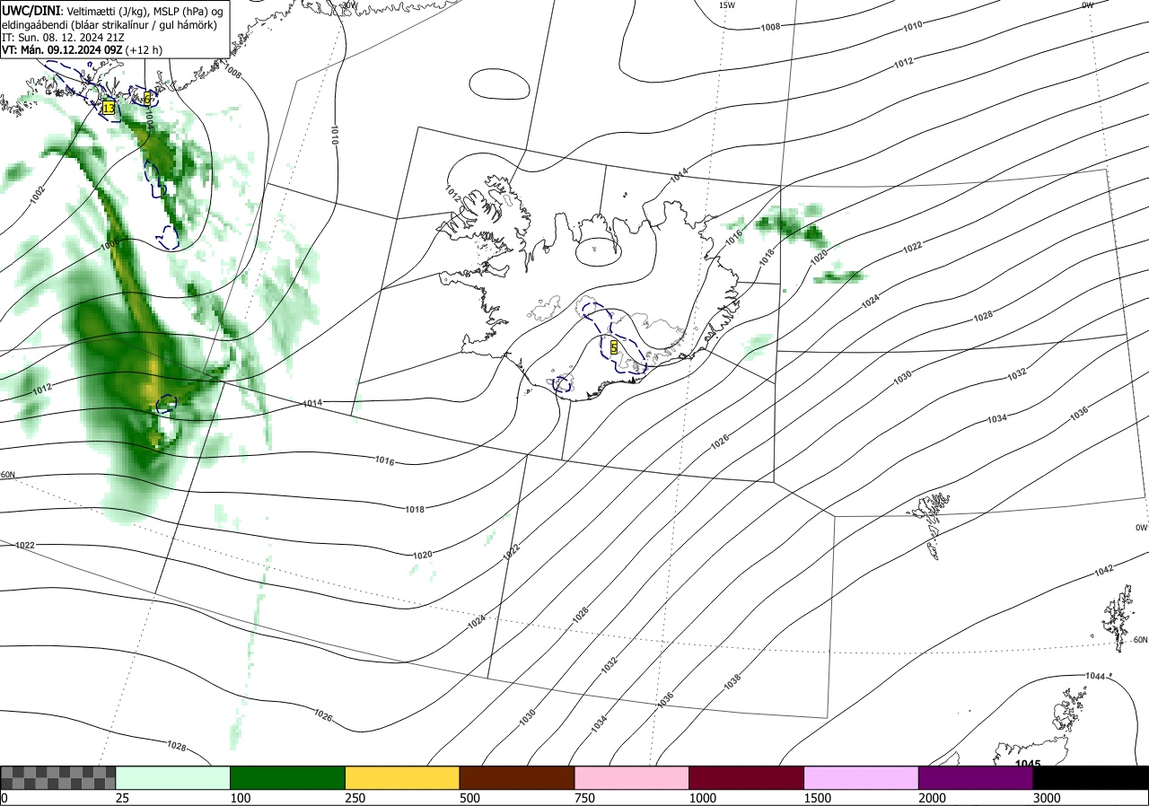
Task: Click the "15W" longitude label
Action: (x=727, y=4)
